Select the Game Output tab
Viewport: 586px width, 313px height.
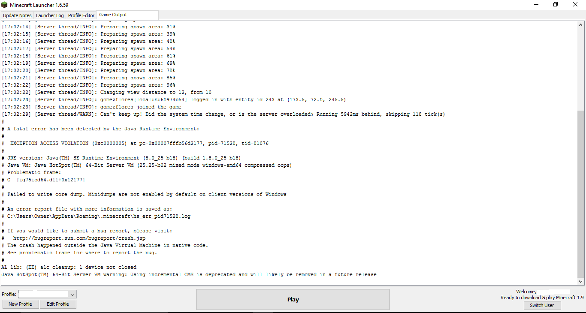(127, 15)
